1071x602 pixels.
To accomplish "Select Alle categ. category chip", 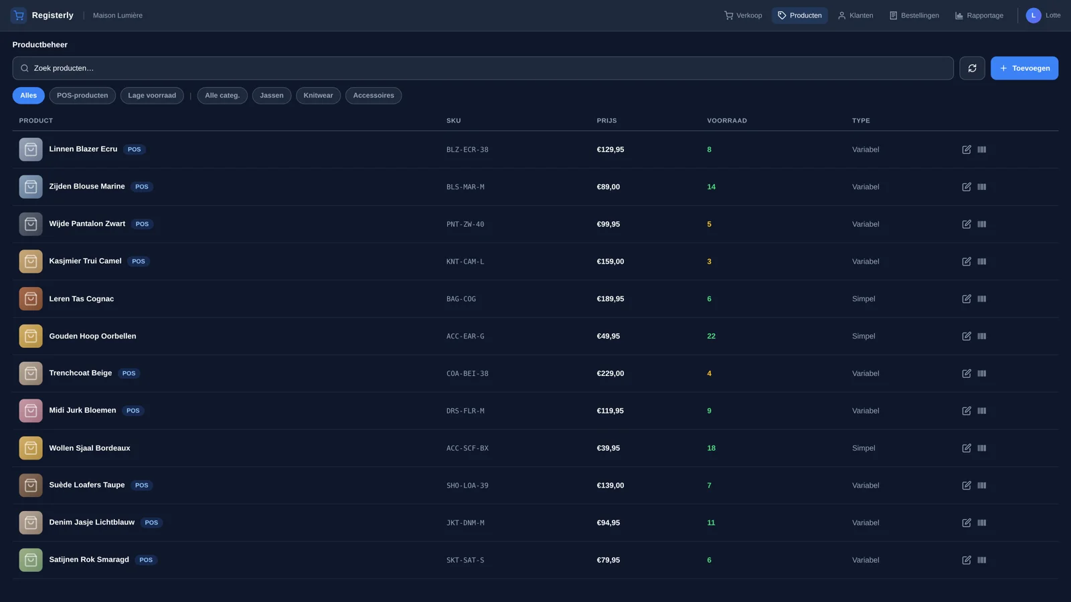I will [222, 96].
